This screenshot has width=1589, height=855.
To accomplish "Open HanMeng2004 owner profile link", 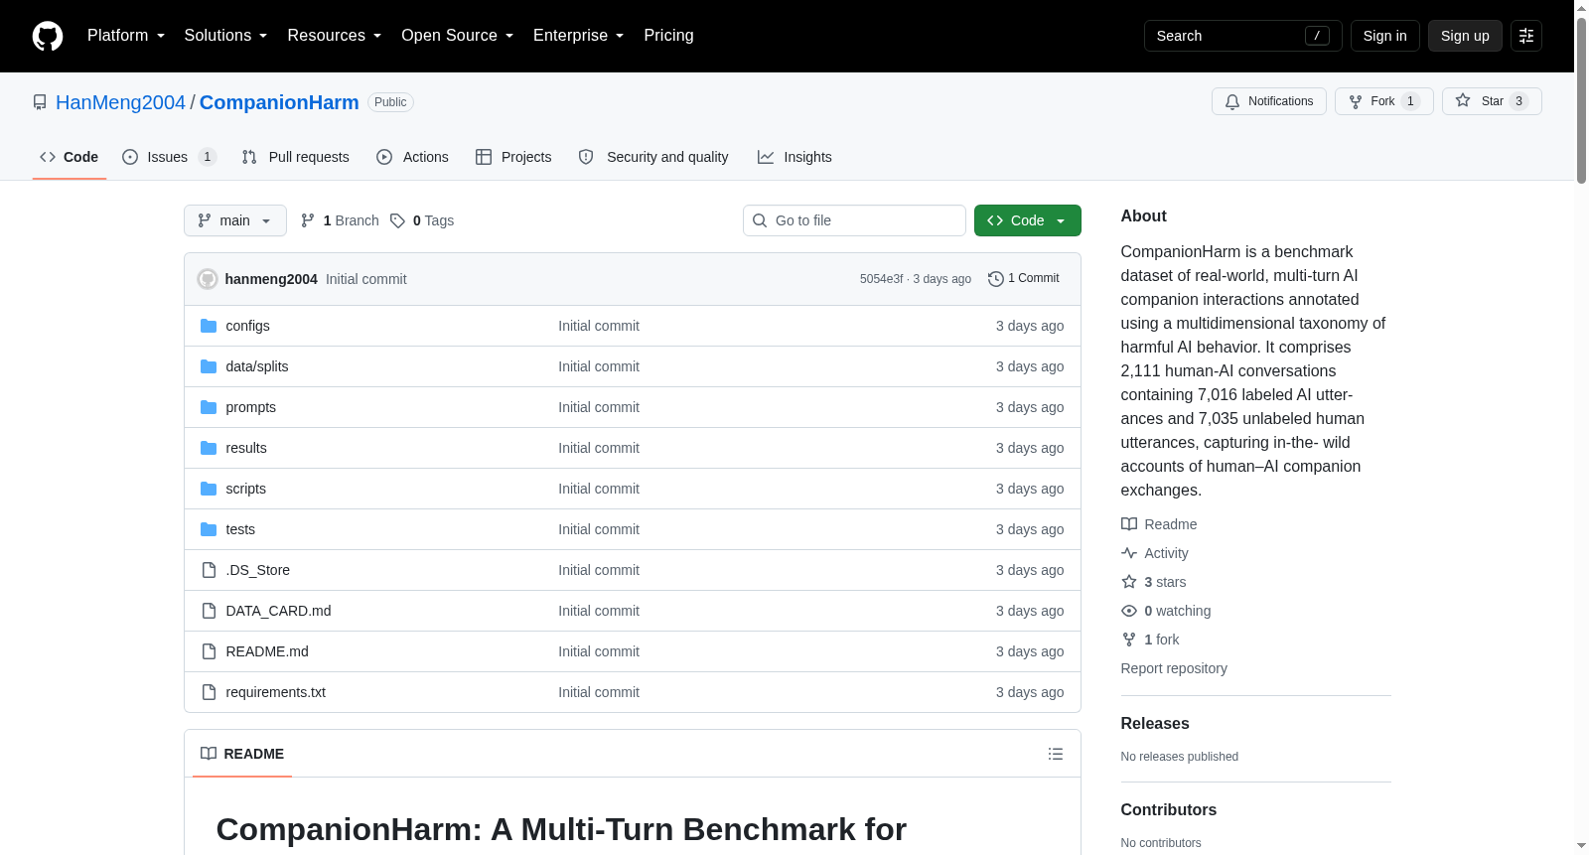I will (120, 102).
